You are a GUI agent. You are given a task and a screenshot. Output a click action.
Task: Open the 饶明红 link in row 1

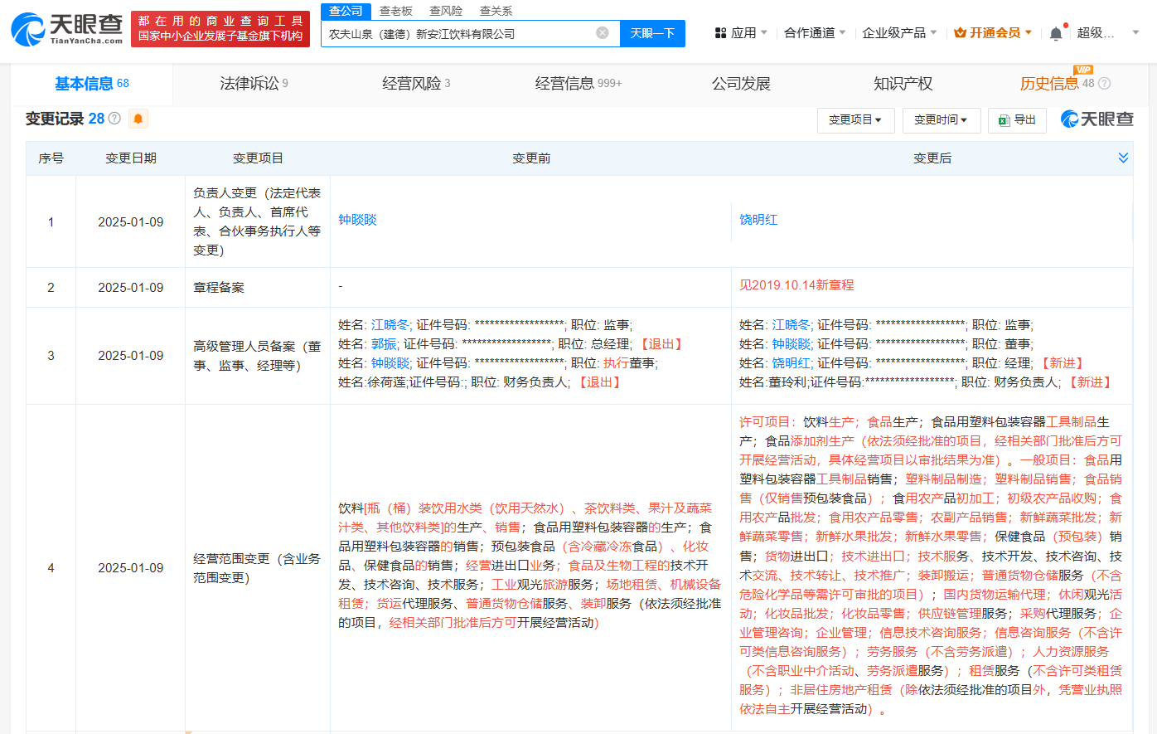[x=758, y=220]
